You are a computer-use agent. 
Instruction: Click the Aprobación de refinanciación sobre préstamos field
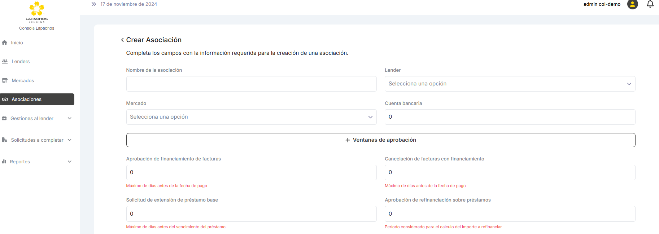pos(510,214)
